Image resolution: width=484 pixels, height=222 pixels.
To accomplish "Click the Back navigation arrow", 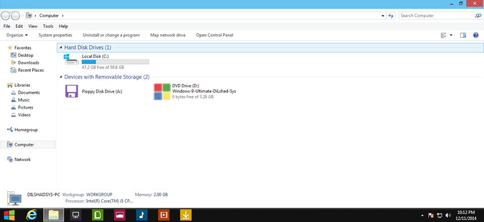I will click(x=6, y=16).
